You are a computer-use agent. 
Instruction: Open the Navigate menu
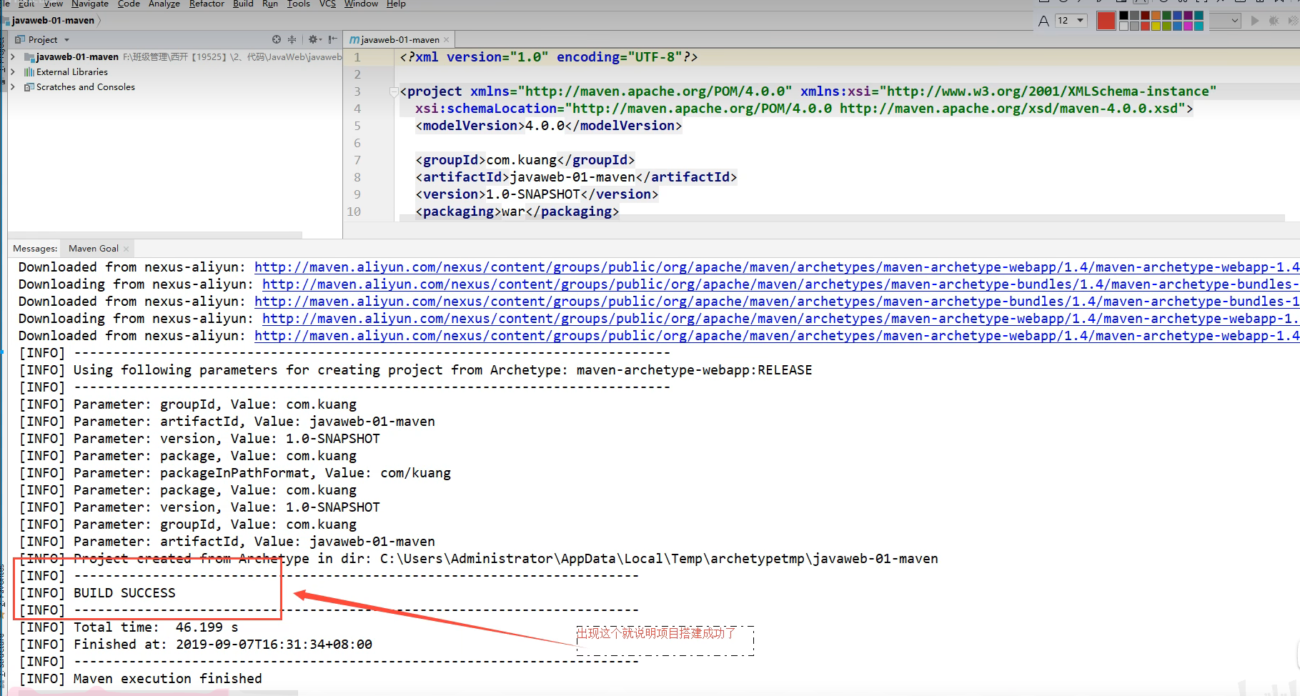[89, 4]
